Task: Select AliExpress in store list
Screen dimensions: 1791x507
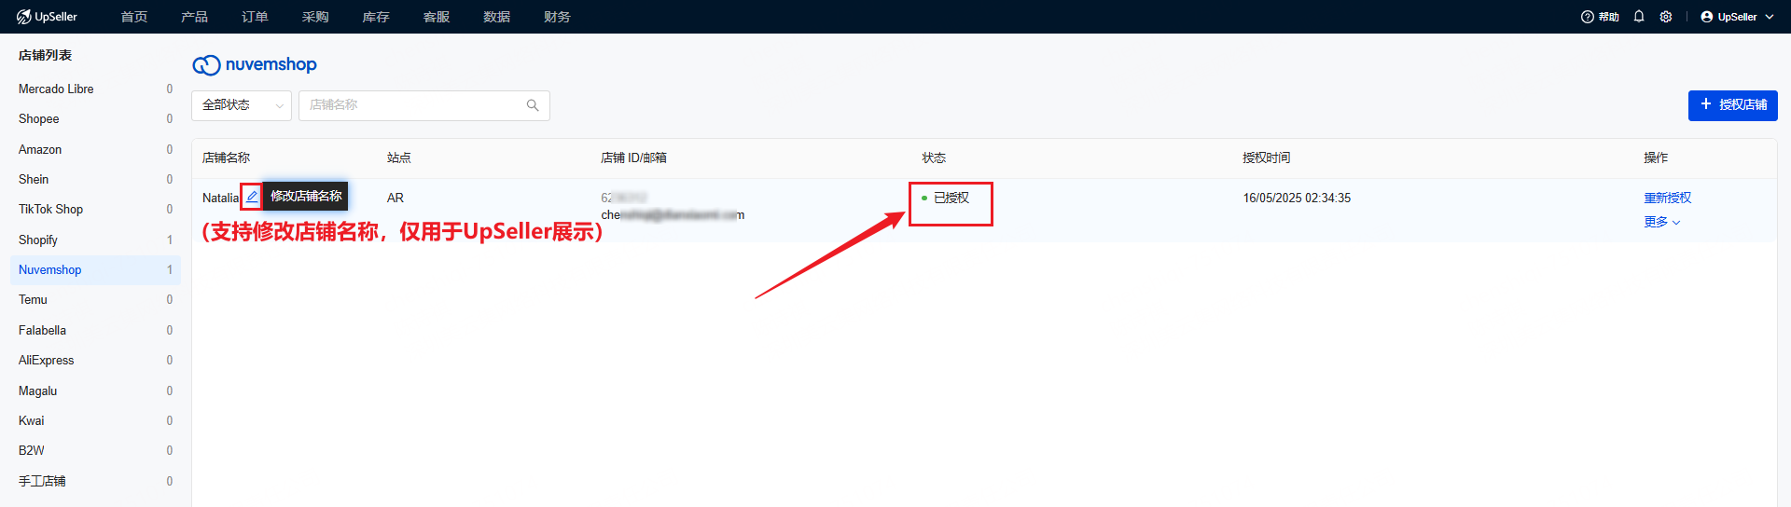Action: [95, 360]
